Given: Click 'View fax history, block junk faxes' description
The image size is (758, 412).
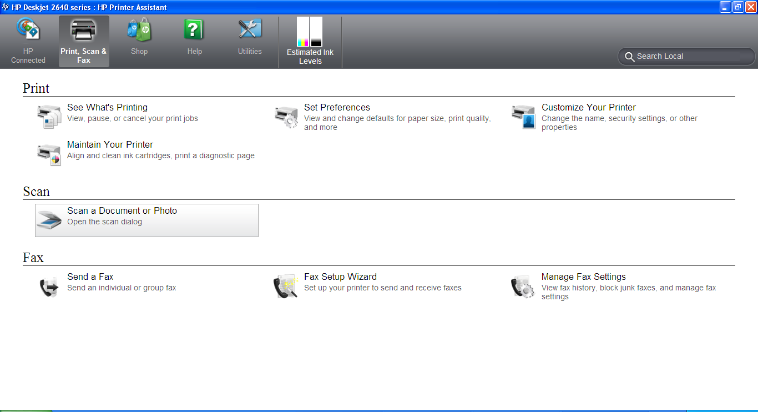Looking at the screenshot, I should pyautogui.click(x=629, y=292).
